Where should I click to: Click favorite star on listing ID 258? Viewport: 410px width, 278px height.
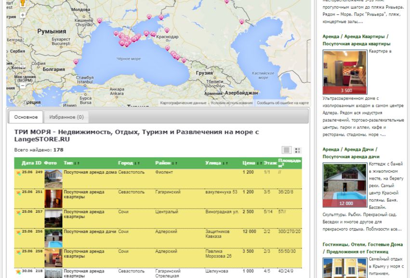click(18, 252)
